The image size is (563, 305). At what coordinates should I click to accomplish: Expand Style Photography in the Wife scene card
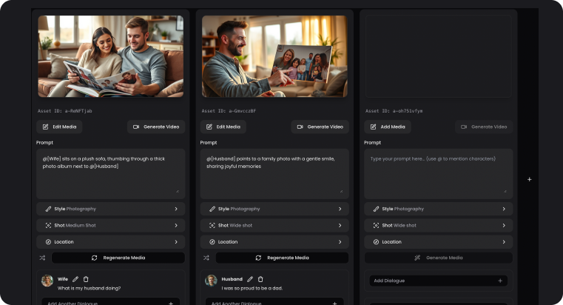click(x=110, y=209)
